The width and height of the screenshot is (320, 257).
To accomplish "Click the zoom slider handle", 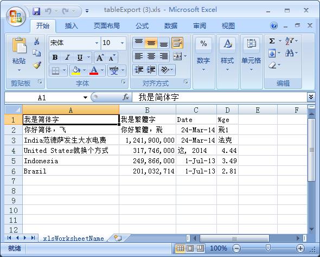I will click(268, 248).
